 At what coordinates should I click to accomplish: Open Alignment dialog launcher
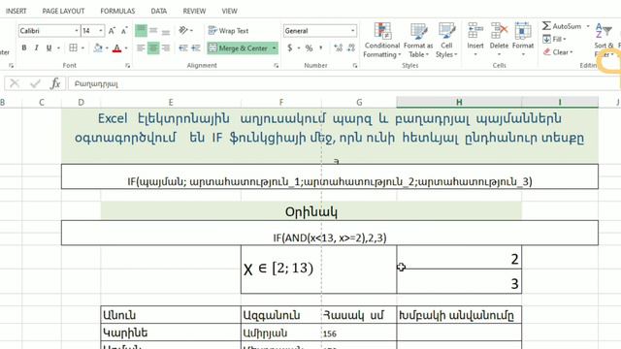pyautogui.click(x=276, y=66)
